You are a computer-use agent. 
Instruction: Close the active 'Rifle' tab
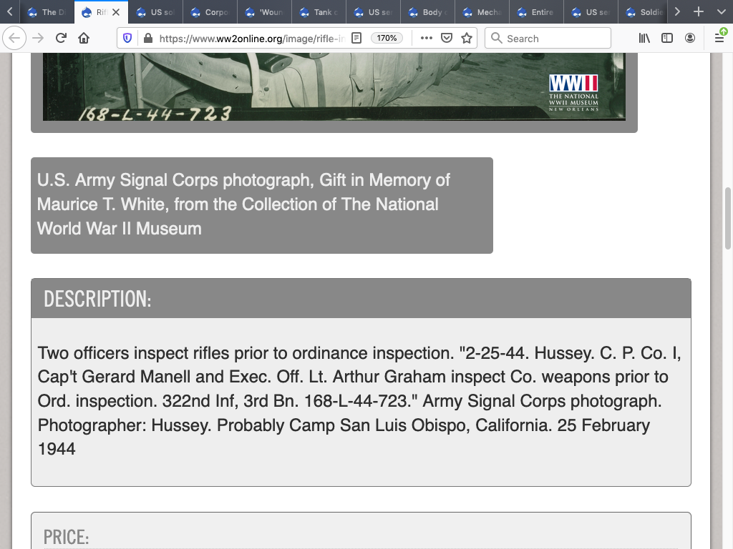pos(116,12)
